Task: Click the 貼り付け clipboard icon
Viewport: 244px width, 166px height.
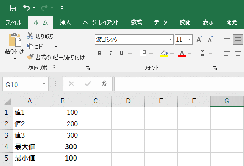Action: click(15, 40)
